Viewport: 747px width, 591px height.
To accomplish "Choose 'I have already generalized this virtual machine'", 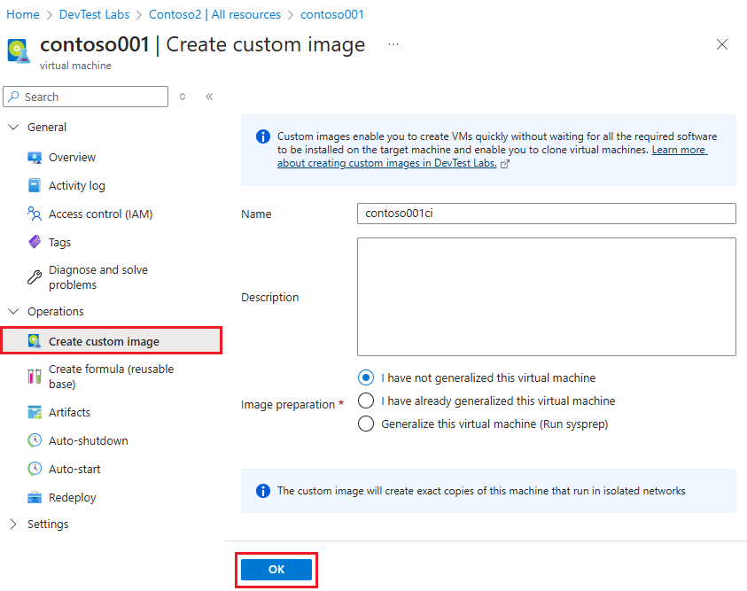I will pos(366,400).
